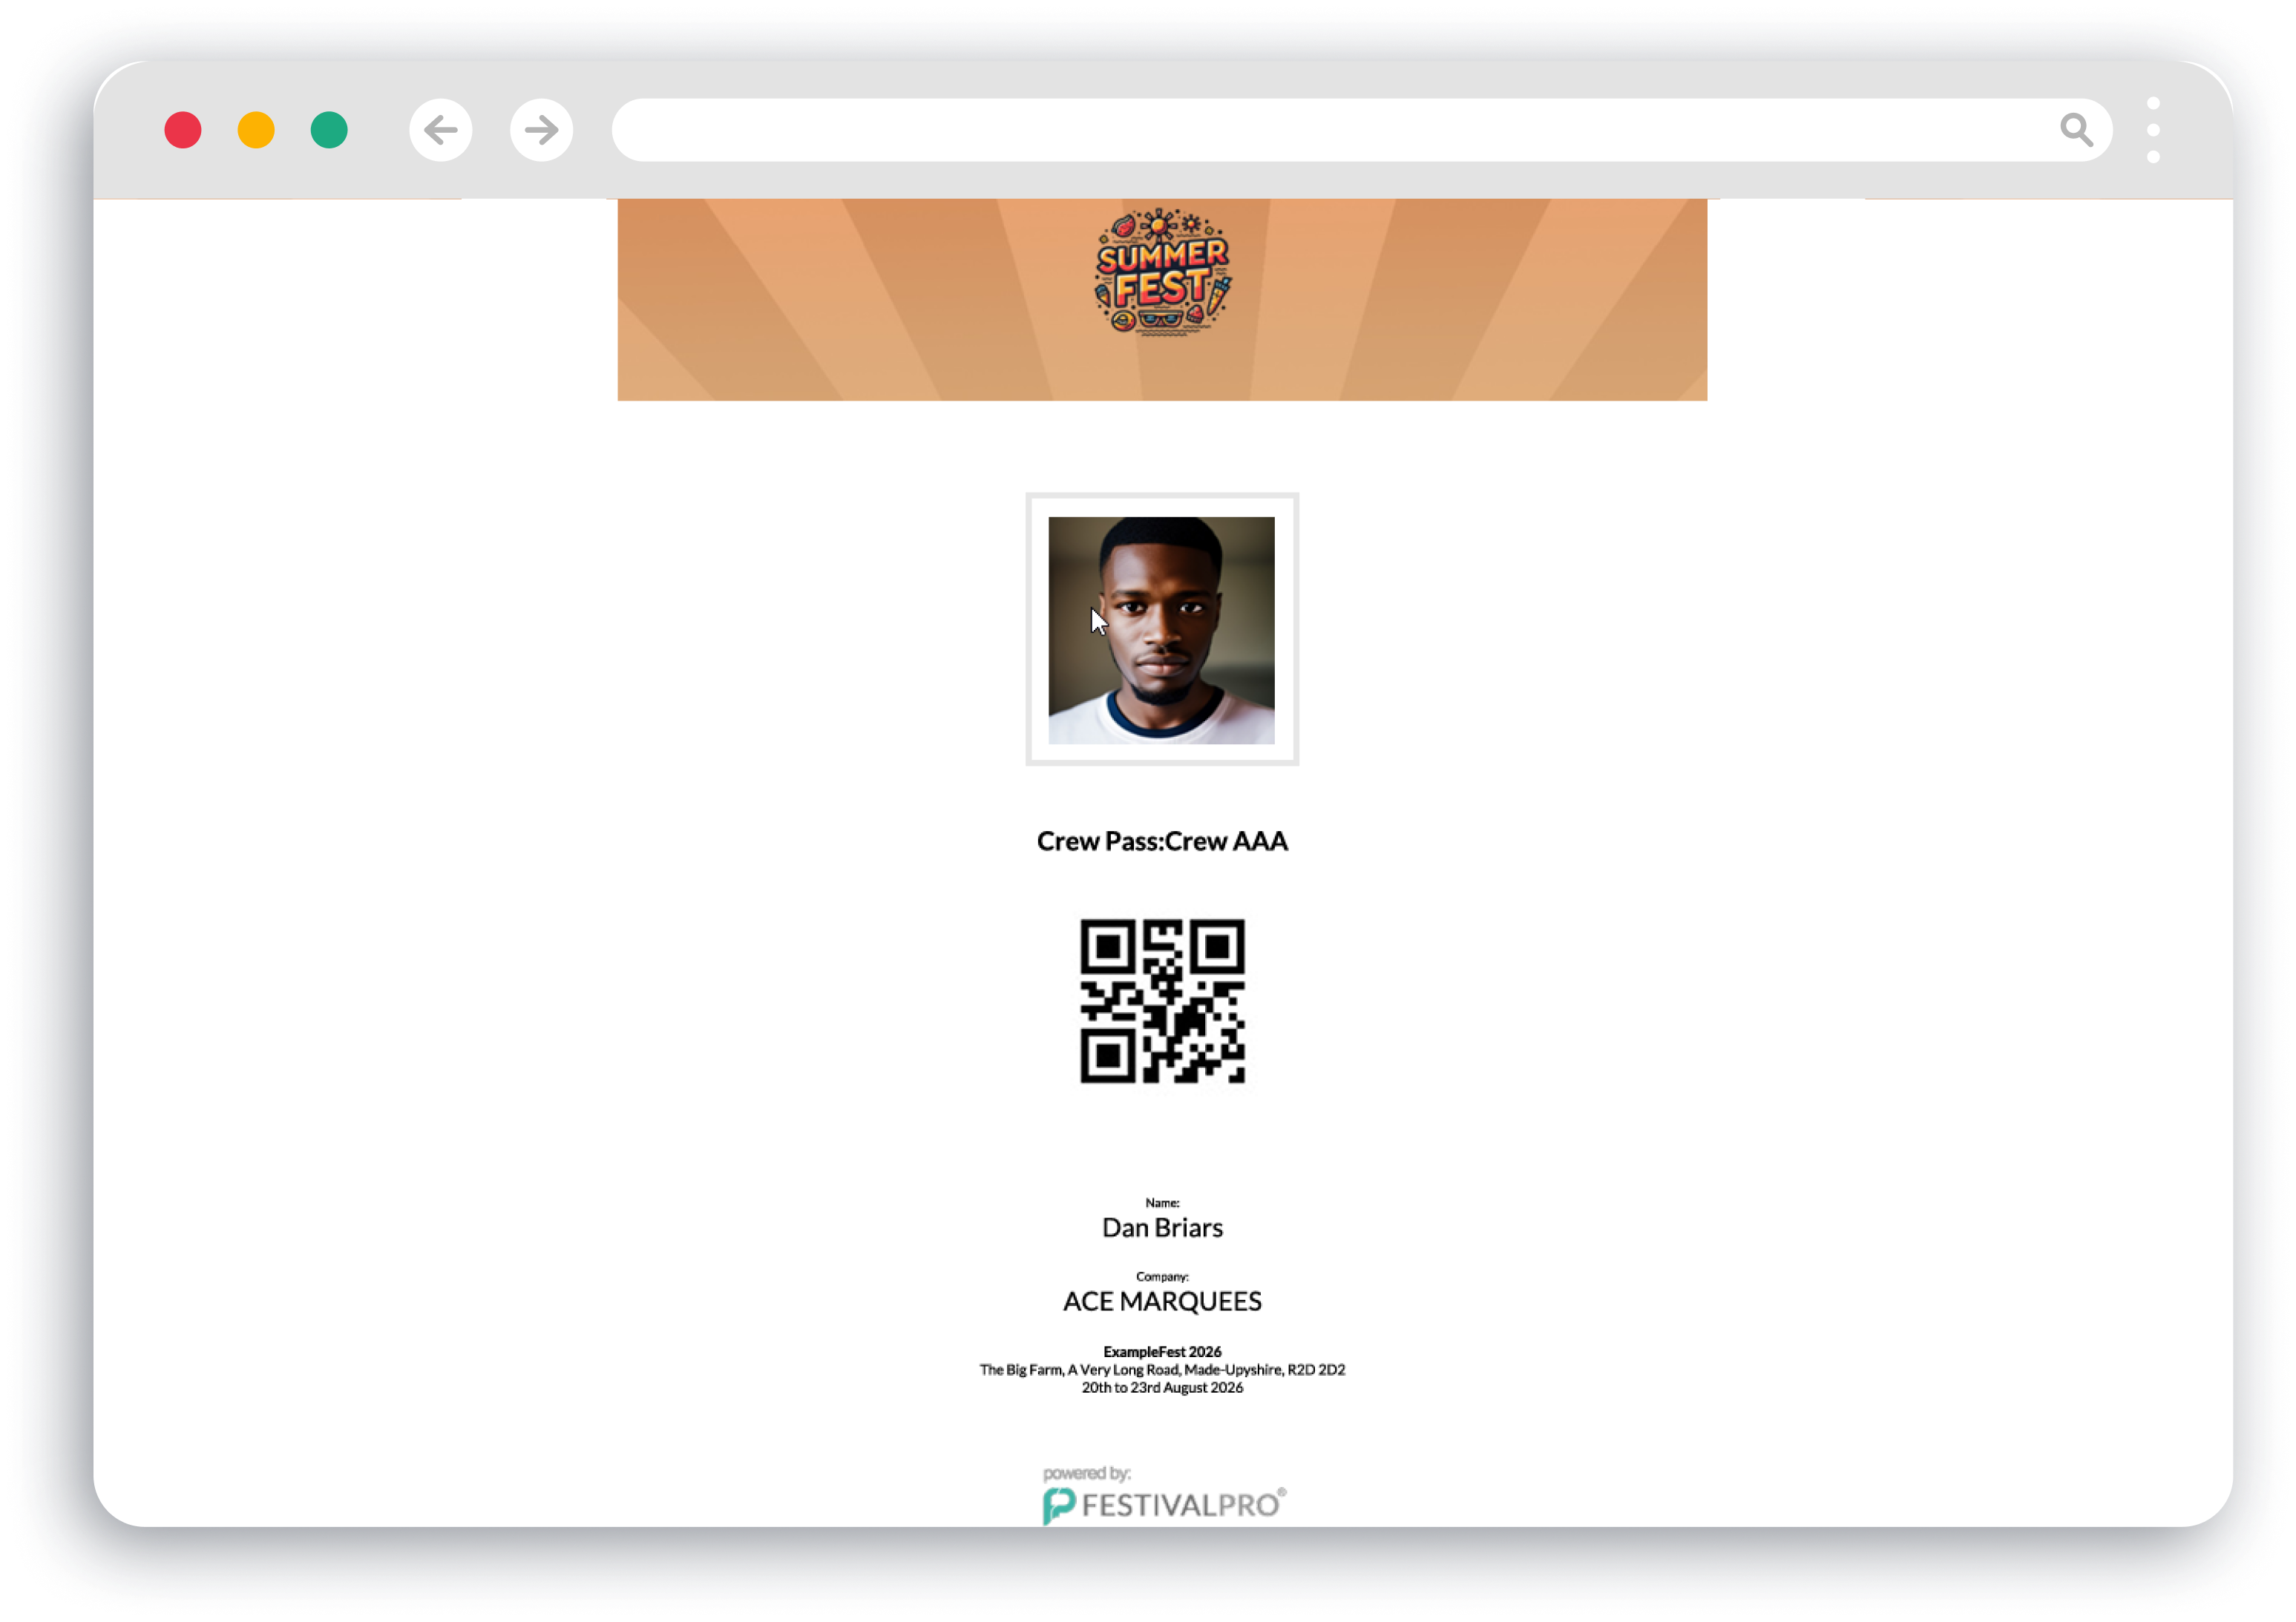The image size is (2296, 1622).
Task: Click the red traffic-light window control
Action: [183, 130]
